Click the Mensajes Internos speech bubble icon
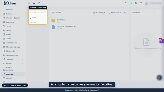The width and height of the screenshot is (164, 92). 4,47
